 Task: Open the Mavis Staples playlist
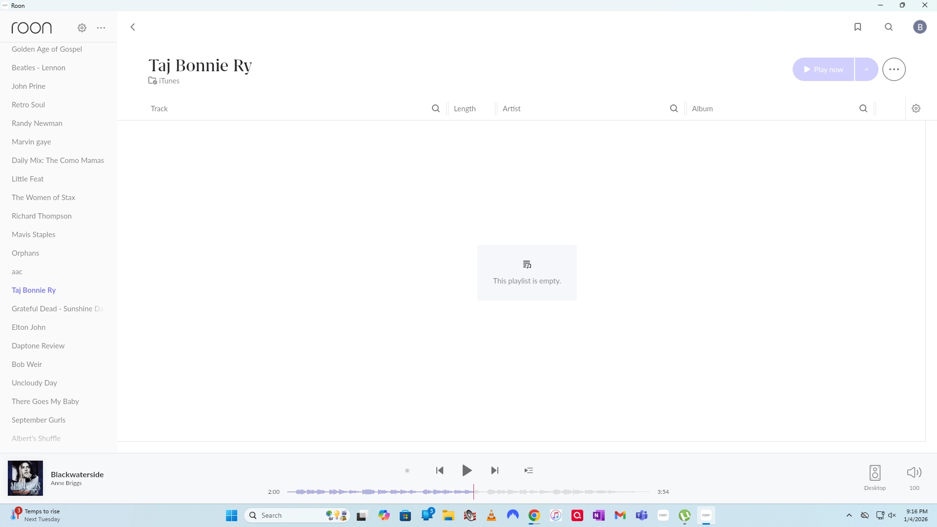pos(34,234)
